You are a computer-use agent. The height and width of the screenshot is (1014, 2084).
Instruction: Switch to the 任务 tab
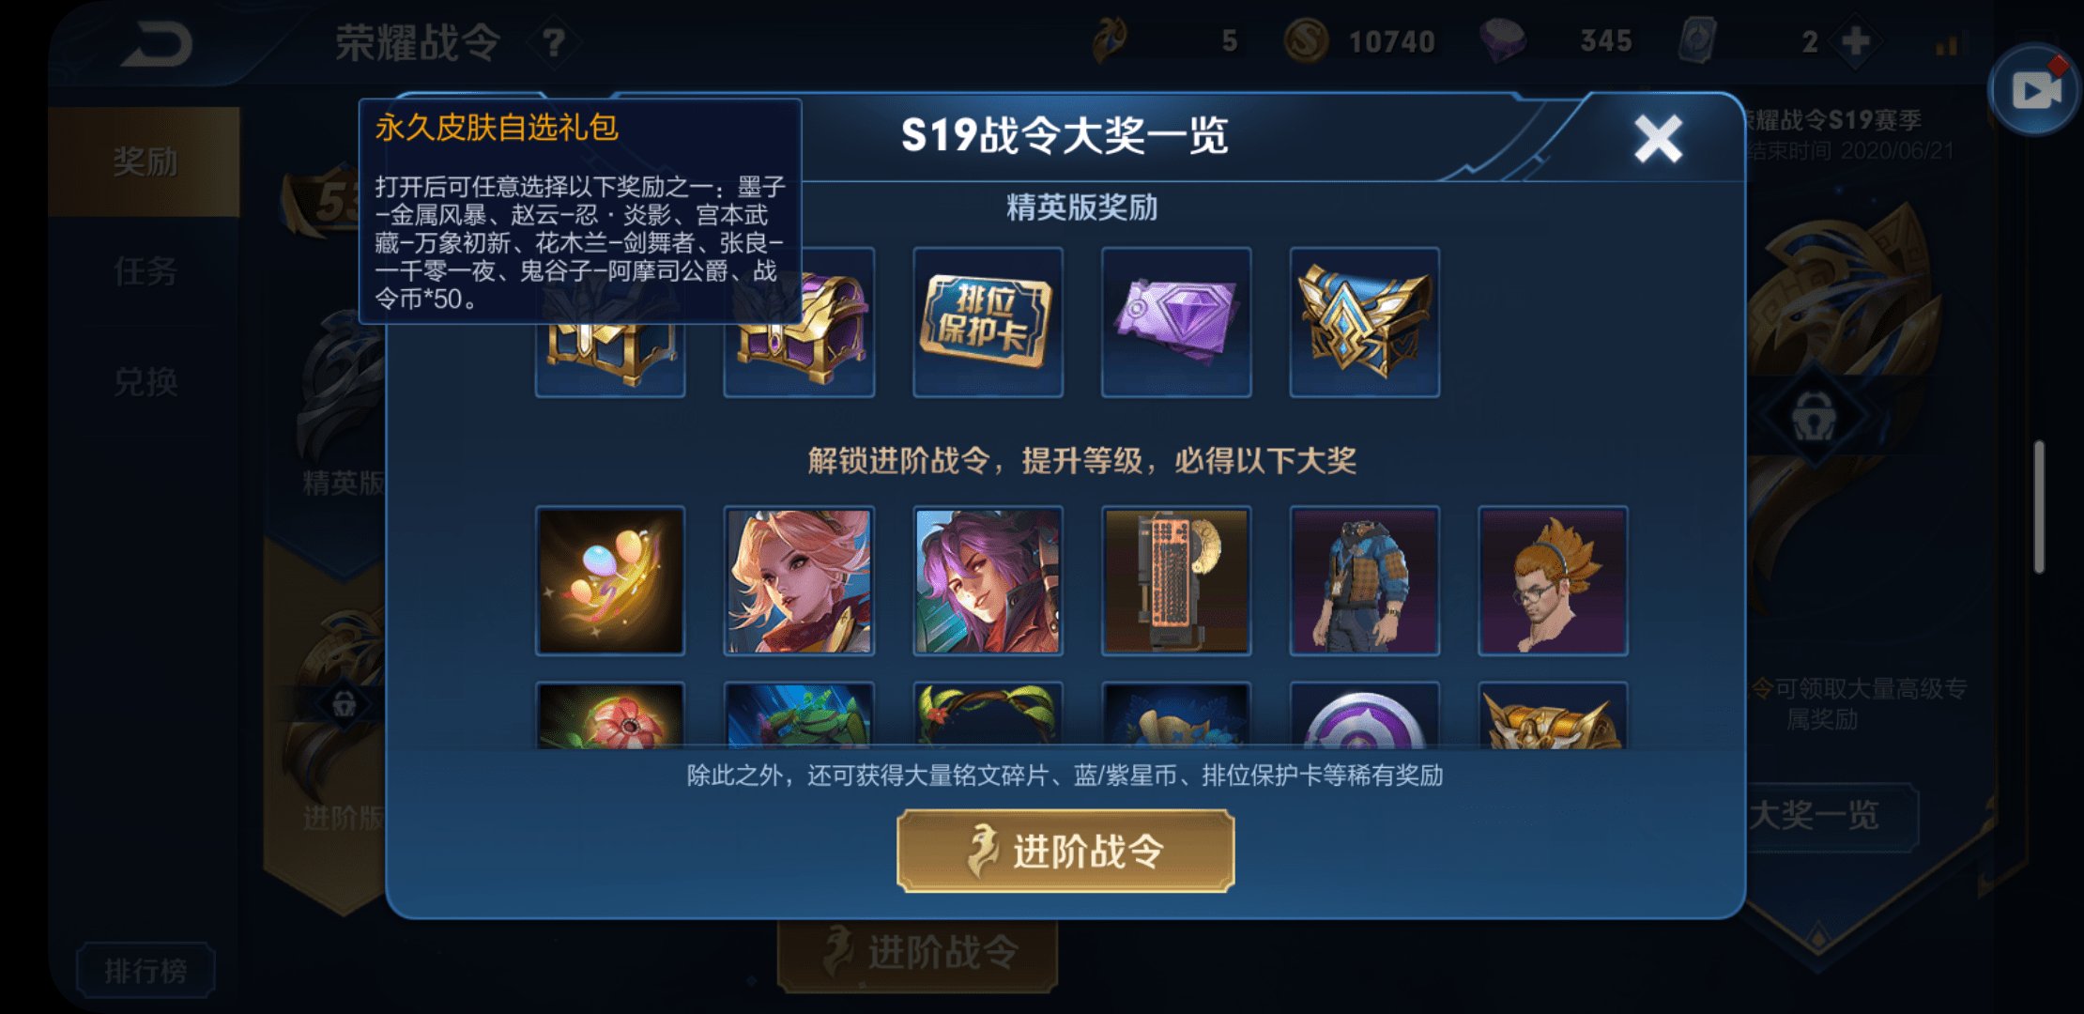pos(145,272)
